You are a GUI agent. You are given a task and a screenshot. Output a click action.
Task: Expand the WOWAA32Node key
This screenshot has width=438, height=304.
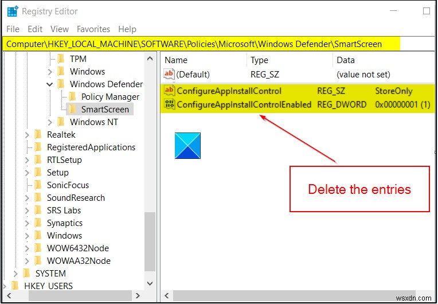tap(27, 261)
